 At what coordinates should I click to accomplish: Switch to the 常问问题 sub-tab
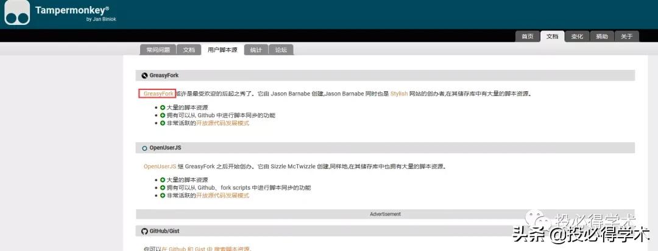coord(158,50)
